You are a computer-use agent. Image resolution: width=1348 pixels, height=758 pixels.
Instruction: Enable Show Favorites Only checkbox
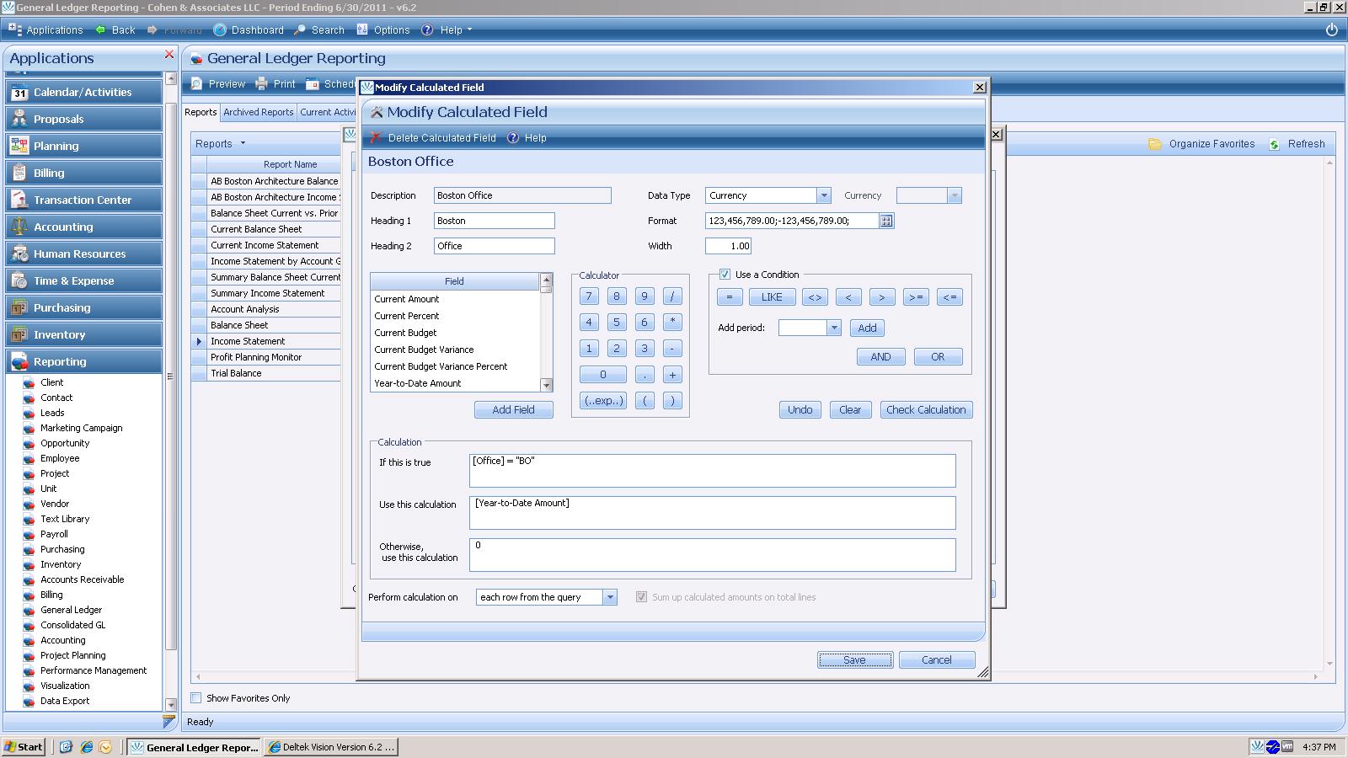point(196,698)
